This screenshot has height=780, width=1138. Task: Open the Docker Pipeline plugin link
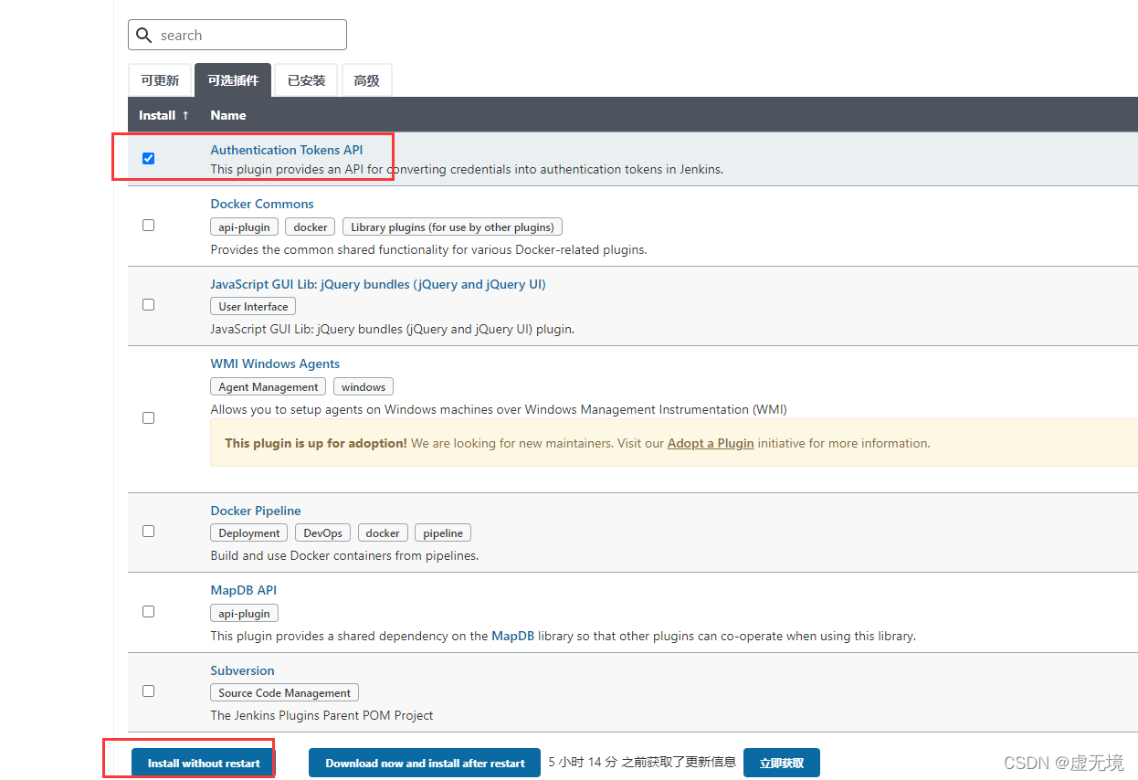pos(256,511)
